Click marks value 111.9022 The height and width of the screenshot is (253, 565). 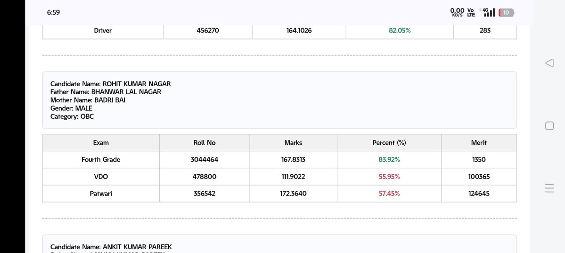(293, 177)
